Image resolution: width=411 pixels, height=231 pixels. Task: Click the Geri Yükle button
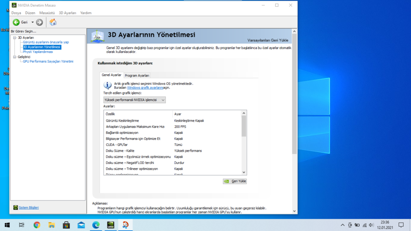click(235, 181)
